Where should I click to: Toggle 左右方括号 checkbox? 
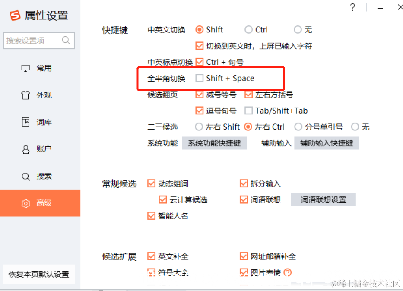click(248, 95)
